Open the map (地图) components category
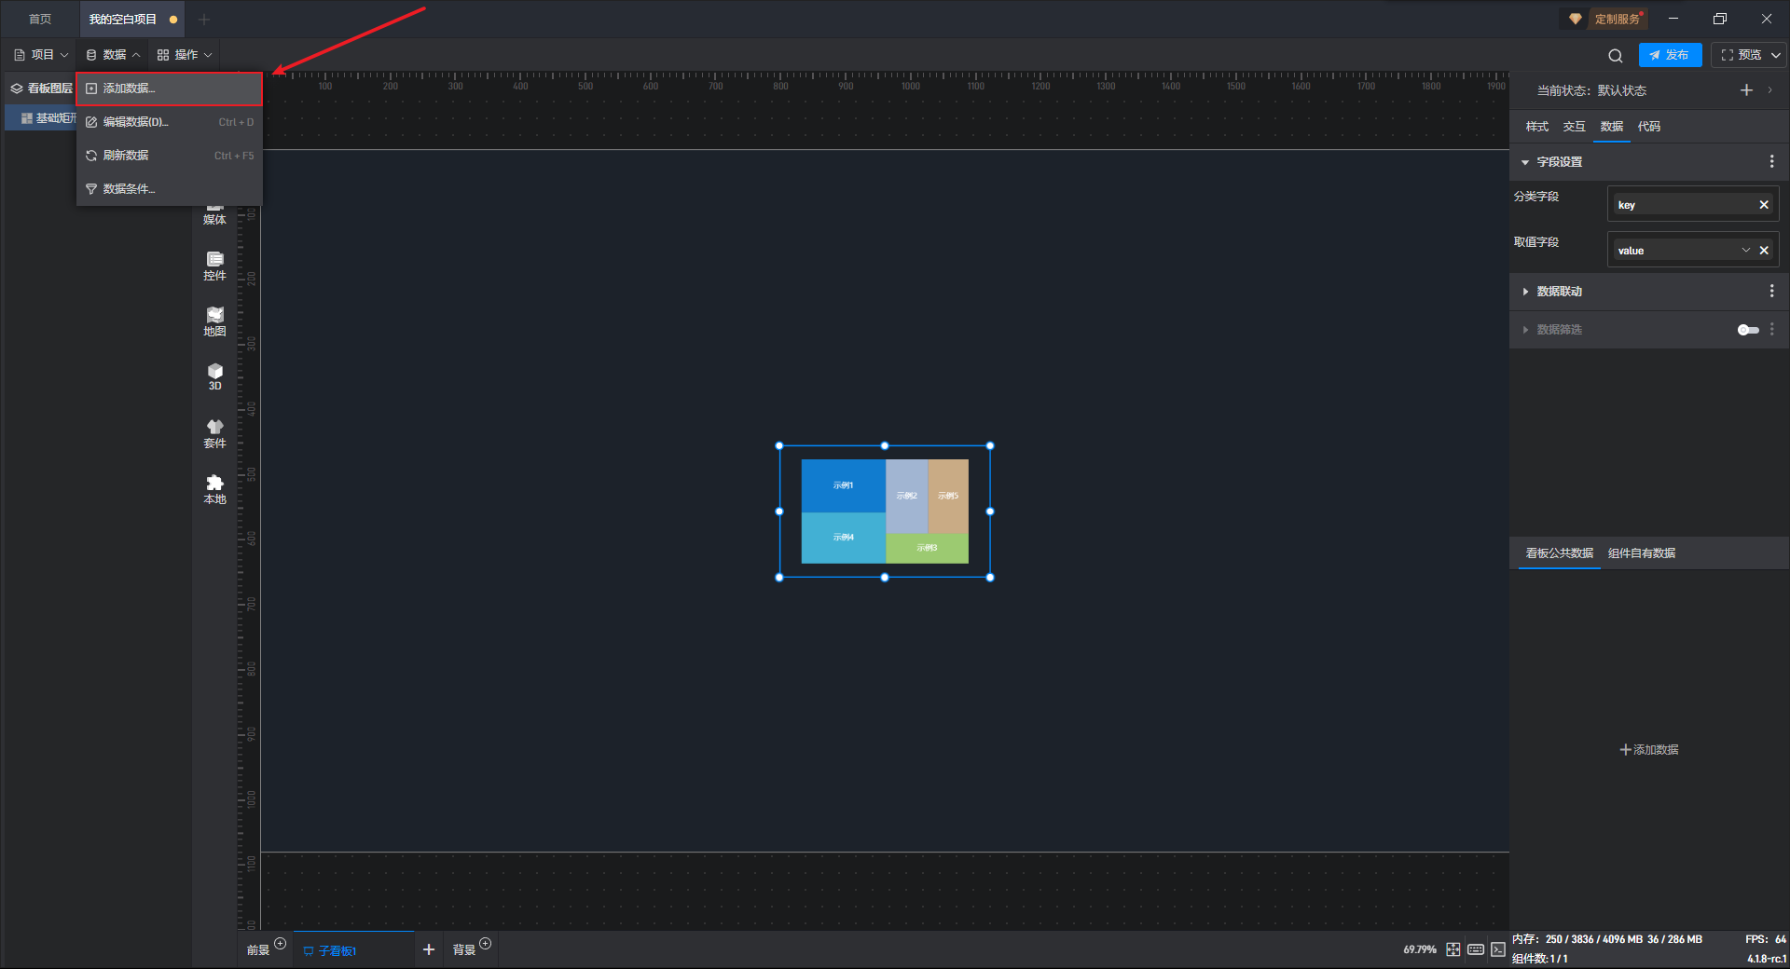 pyautogui.click(x=214, y=321)
